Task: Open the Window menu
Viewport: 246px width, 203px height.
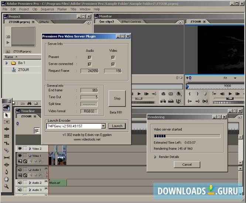Action: [x=85, y=9]
